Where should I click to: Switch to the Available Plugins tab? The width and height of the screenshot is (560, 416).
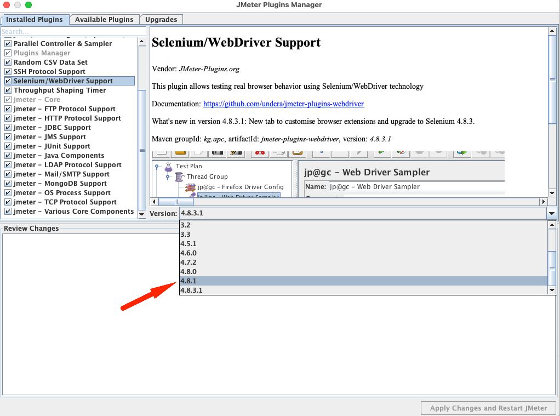104,19
